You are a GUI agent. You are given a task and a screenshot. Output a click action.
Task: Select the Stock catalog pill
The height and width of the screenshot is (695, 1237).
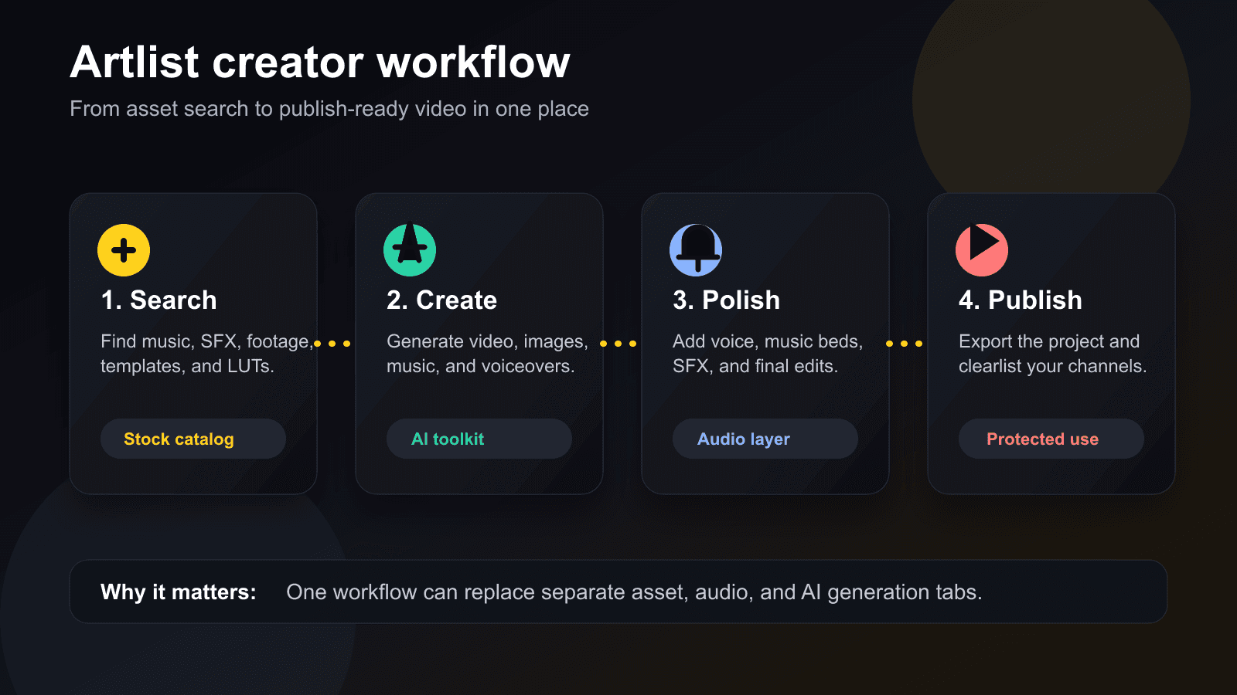tap(193, 439)
